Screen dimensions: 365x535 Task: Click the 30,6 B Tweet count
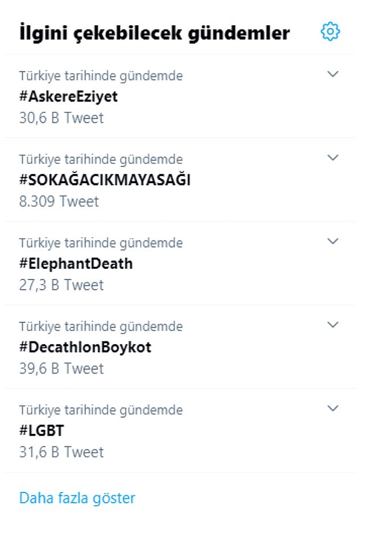click(x=62, y=118)
